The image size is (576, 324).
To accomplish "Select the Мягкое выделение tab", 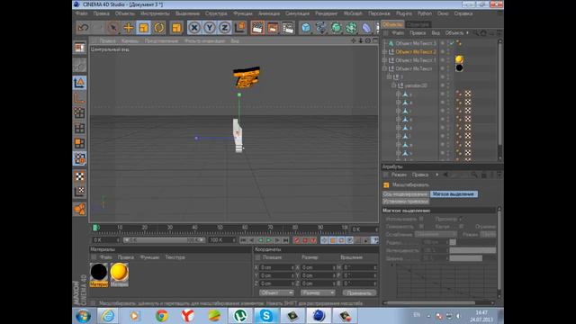I will click(x=454, y=194).
